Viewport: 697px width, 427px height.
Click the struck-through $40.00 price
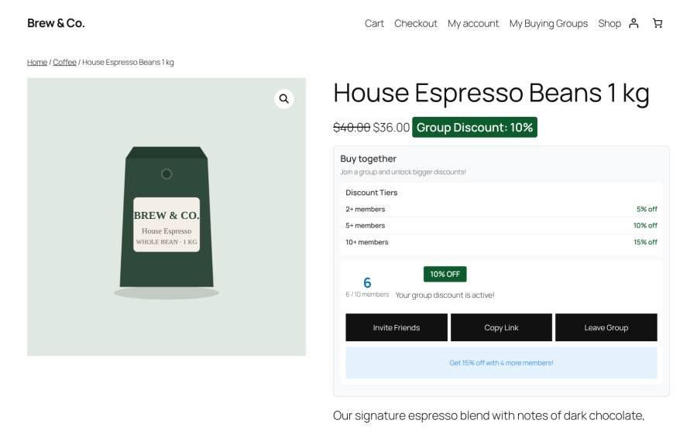tap(352, 128)
